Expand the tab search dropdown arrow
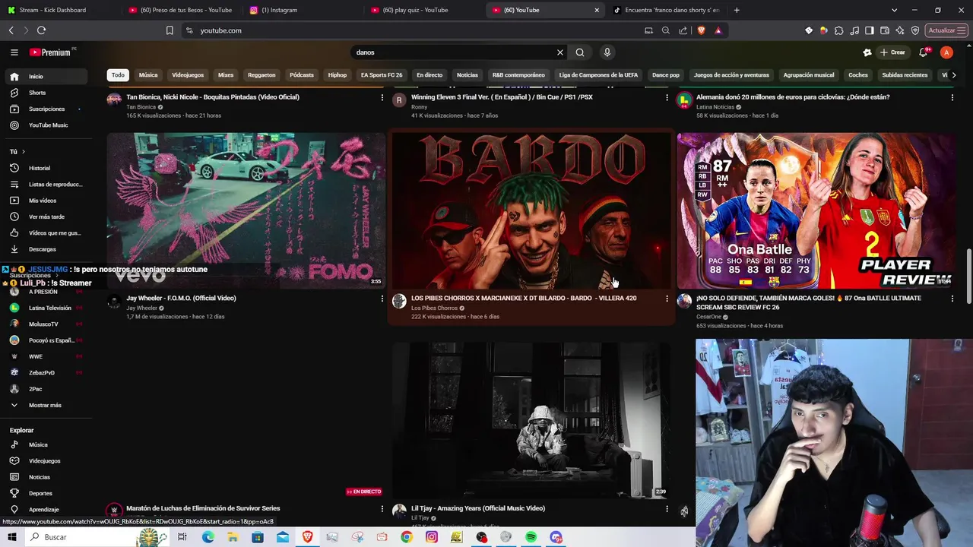 click(894, 10)
